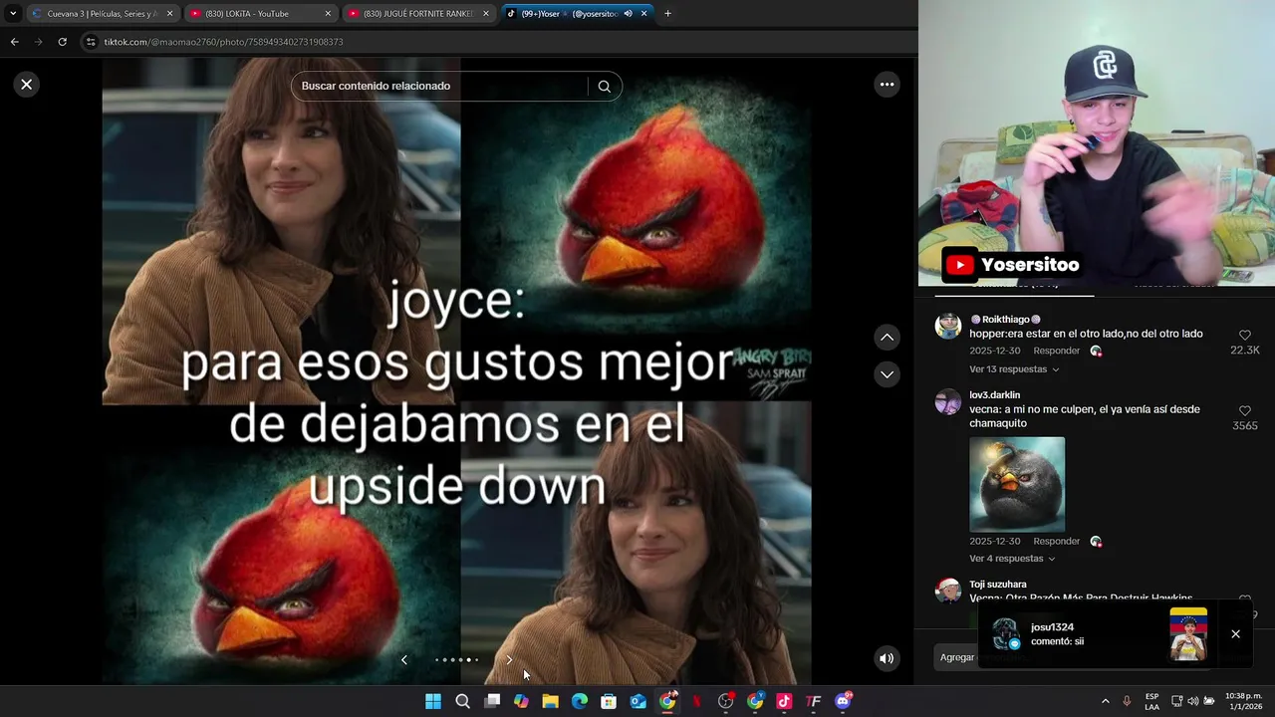This screenshot has width=1275, height=717.
Task: Open the Windows Start menu
Action: [433, 701]
